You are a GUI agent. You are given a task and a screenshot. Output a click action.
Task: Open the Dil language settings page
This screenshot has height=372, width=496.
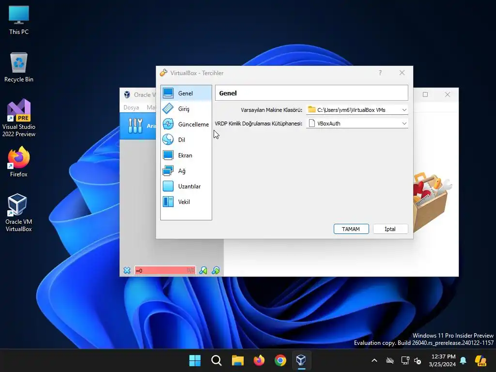click(186, 140)
